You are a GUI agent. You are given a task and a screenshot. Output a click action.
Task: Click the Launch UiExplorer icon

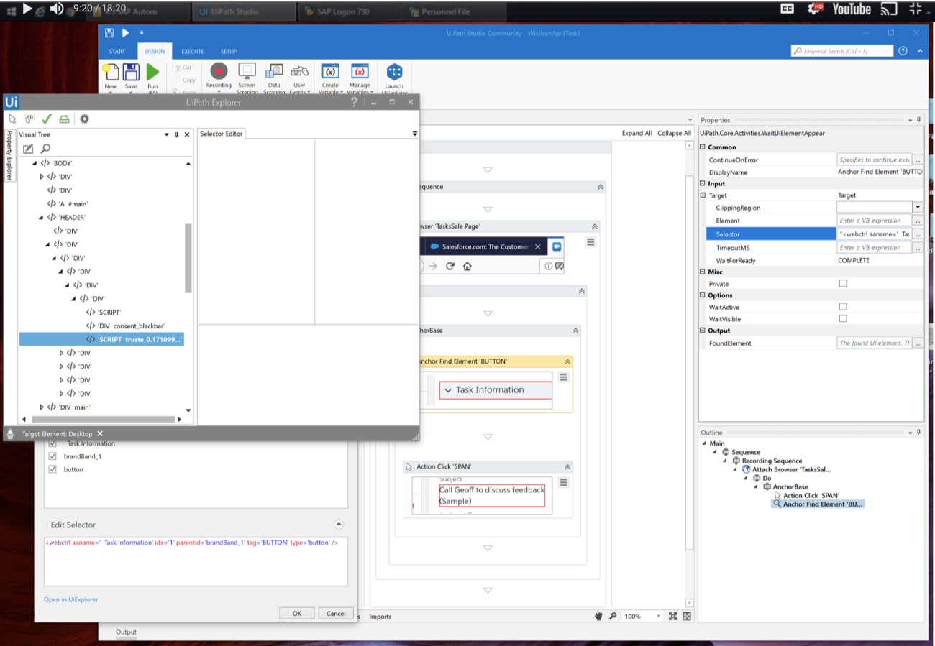(x=394, y=72)
